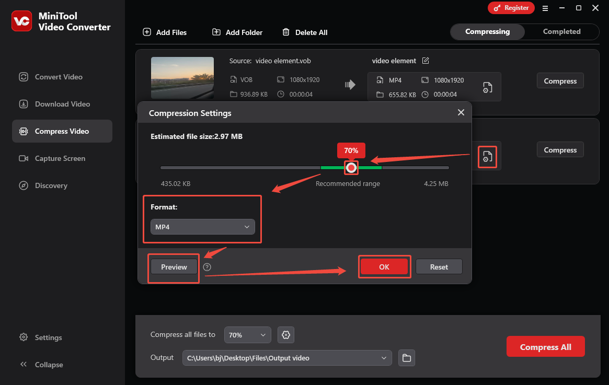Switch to the Compressing tab
Screen dimensions: 609x385
tap(487, 32)
